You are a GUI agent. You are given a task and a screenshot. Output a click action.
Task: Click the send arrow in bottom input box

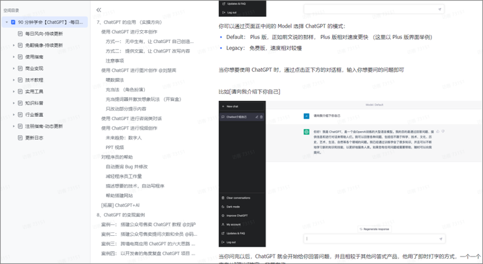441,238
